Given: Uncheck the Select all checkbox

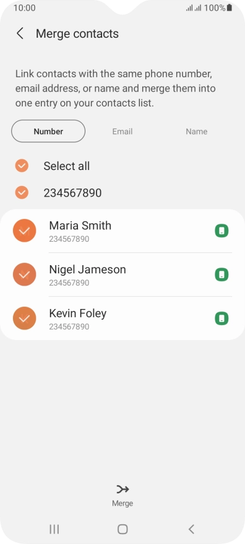Looking at the screenshot, I should tap(22, 166).
